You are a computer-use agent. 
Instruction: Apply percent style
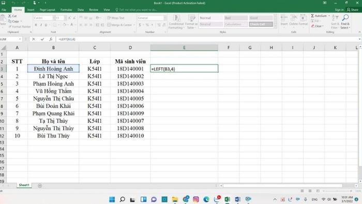point(147,25)
